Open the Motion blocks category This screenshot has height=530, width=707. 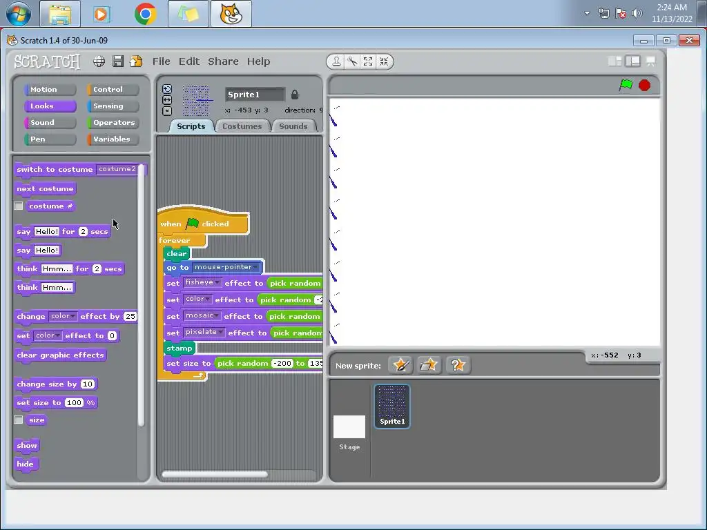(x=50, y=89)
